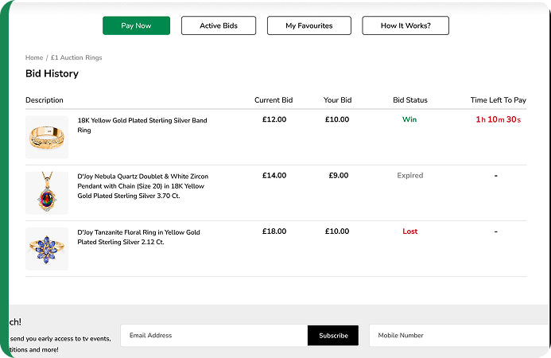
Task: Navigate to Home breadcrumb link
Action: (x=34, y=57)
